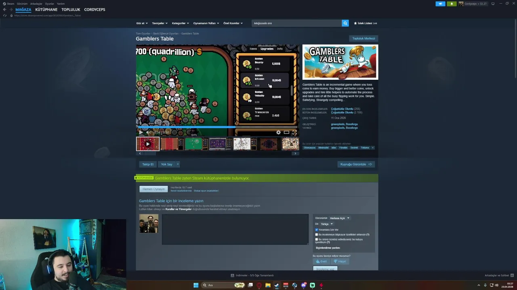Screen dimensions: 517x290
Task: Open trailer settings gear
Action: point(278,132)
